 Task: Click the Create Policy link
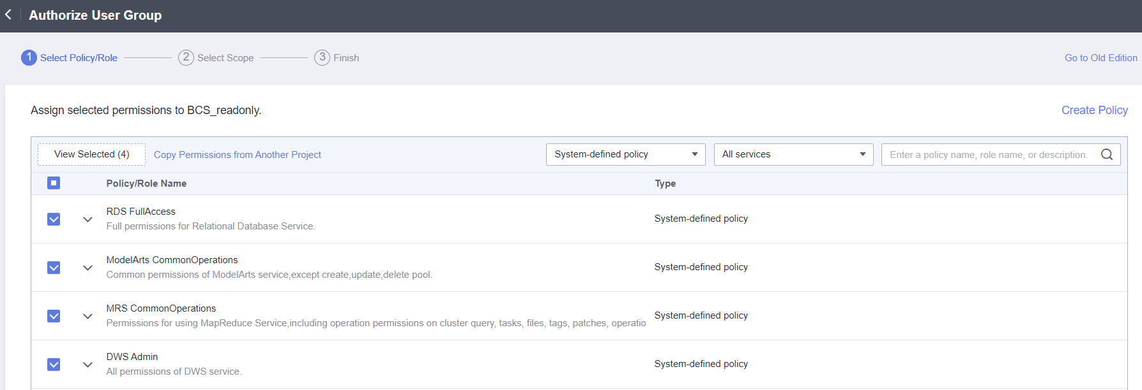(x=1094, y=110)
